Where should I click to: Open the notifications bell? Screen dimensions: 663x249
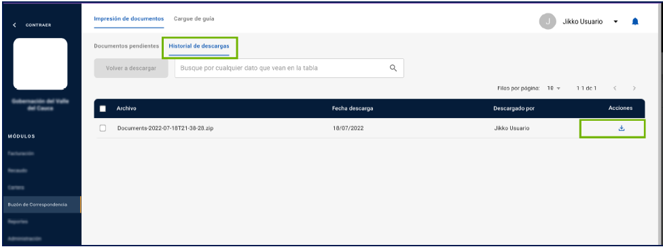coord(635,22)
